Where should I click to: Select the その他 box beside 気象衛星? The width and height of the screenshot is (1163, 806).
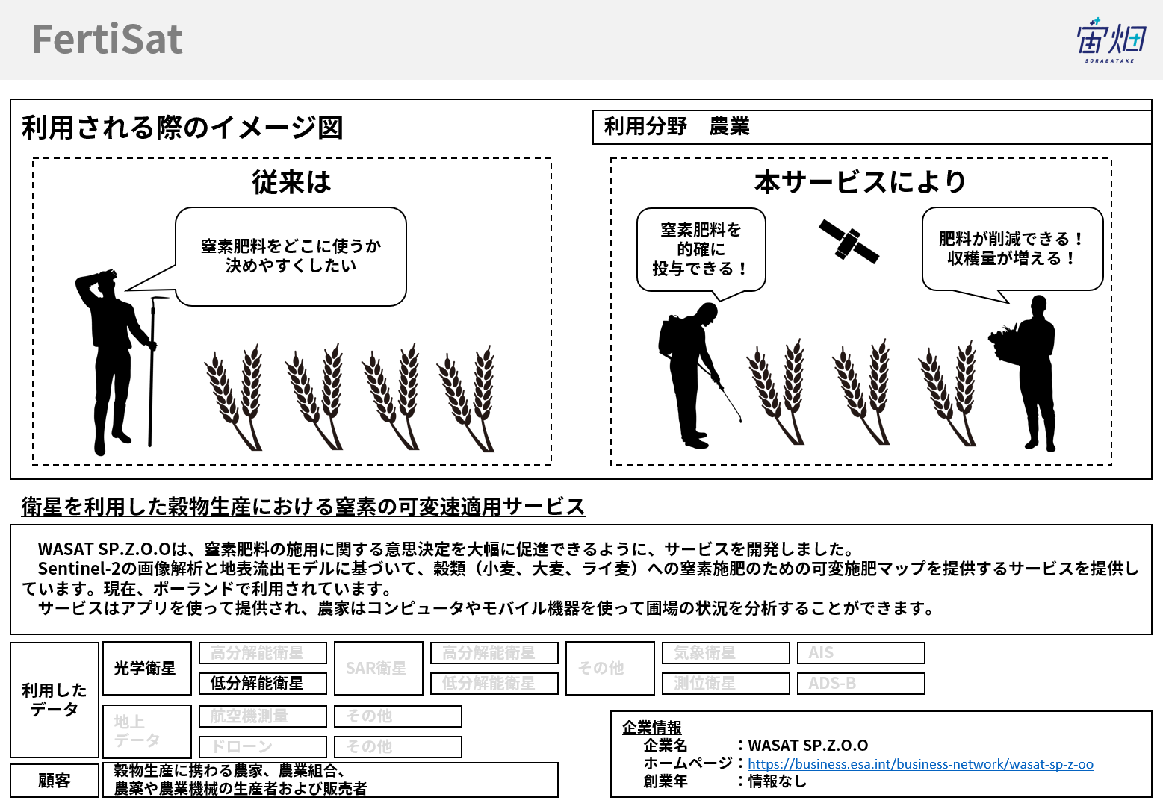pyautogui.click(x=610, y=669)
